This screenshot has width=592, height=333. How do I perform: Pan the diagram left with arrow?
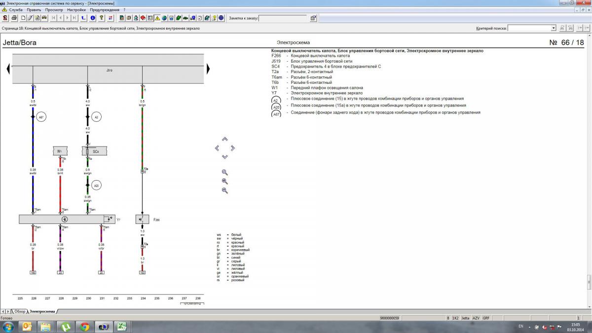point(217,148)
